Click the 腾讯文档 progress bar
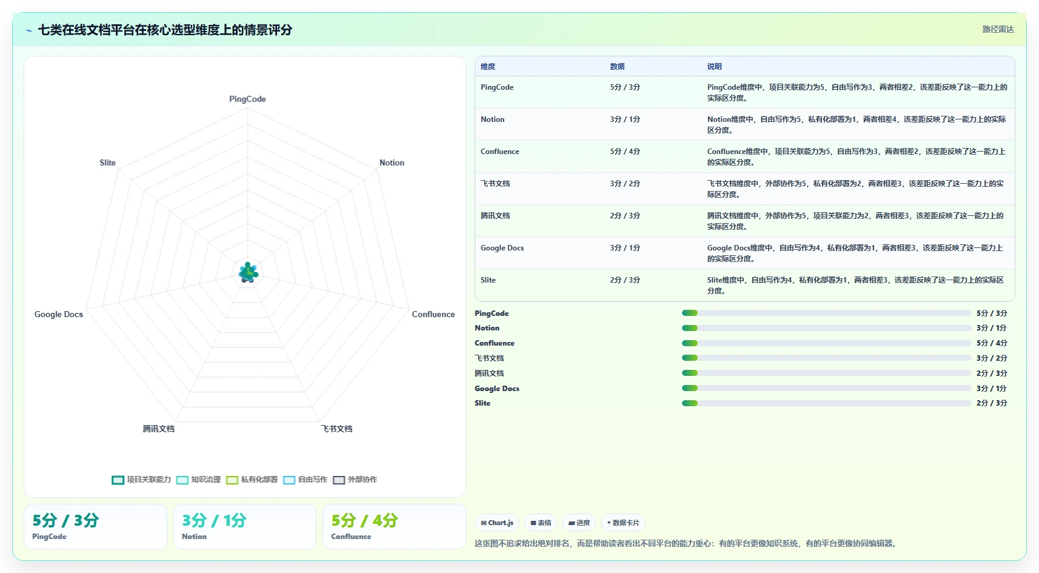Viewport: 1039px width, 573px height. [826, 373]
